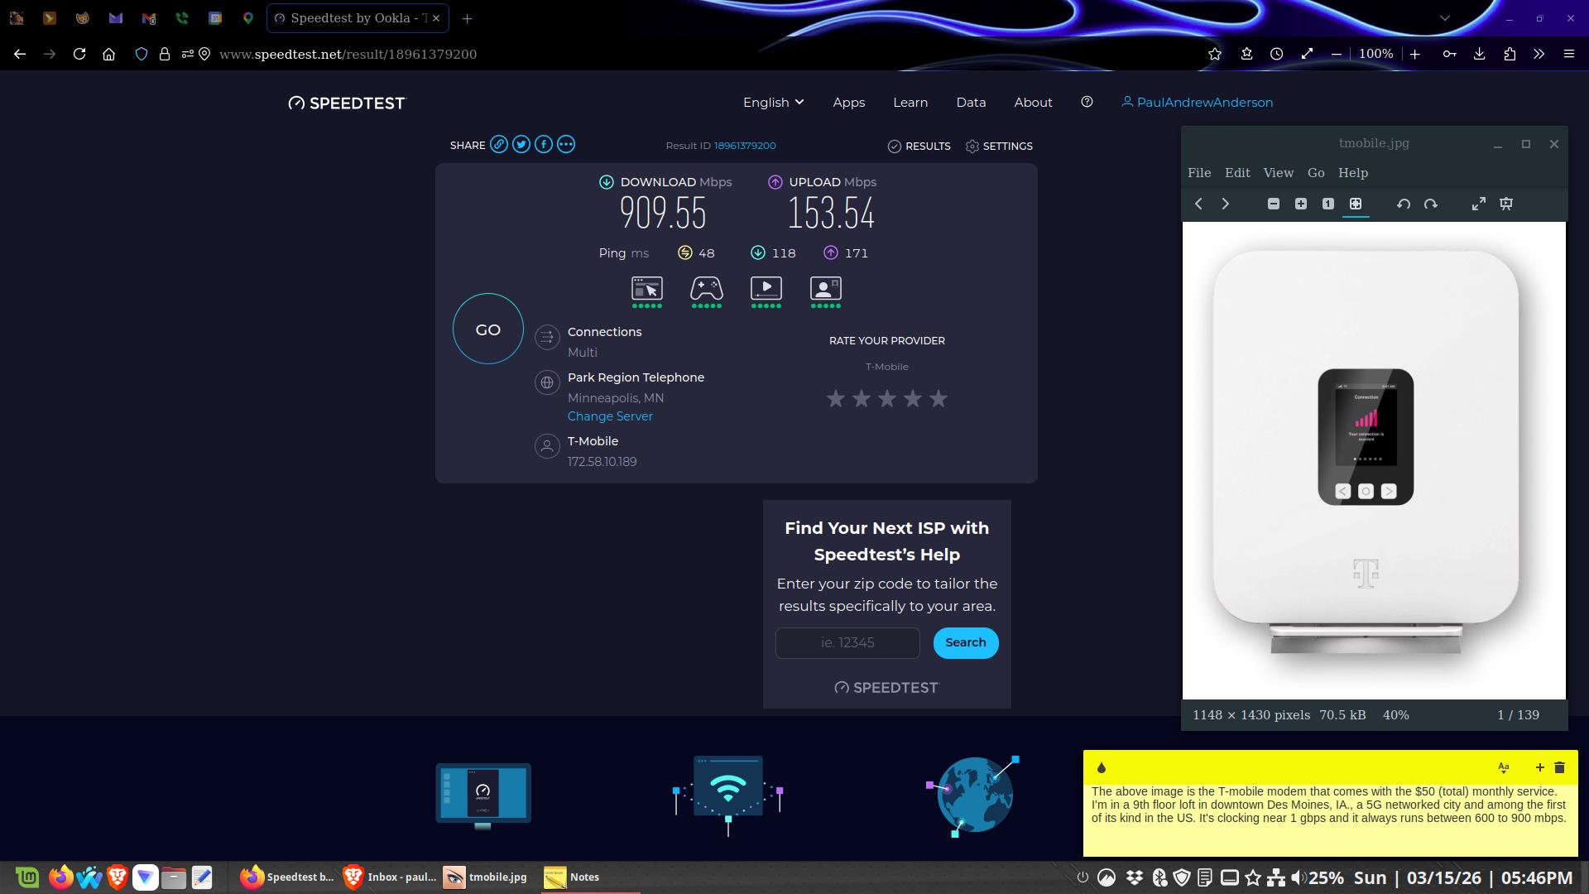Viewport: 1589px width, 894px height.
Task: Toggle best-fit zoom in image viewer
Action: (x=1355, y=204)
